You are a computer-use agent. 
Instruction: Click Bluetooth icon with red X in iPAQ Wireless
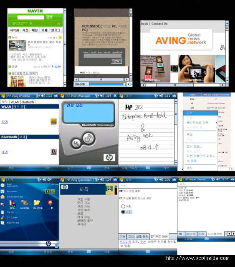click(54, 152)
